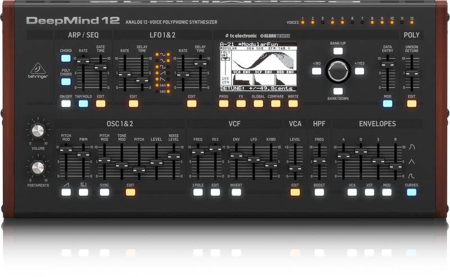Click the VOLUME knob
The height and width of the screenshot is (277, 450).
(38, 131)
